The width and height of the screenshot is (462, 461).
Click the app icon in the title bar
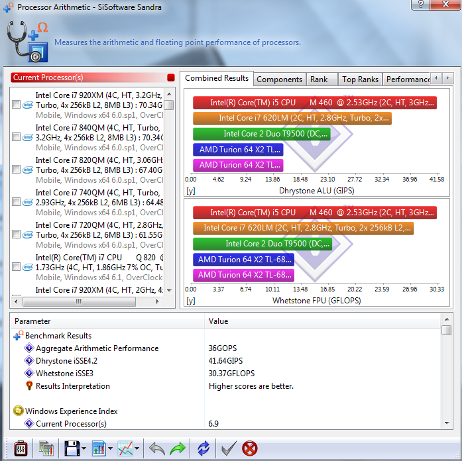tap(8, 7)
